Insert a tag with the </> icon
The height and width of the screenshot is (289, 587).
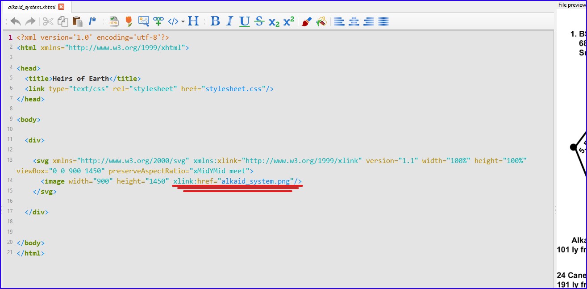click(x=173, y=21)
